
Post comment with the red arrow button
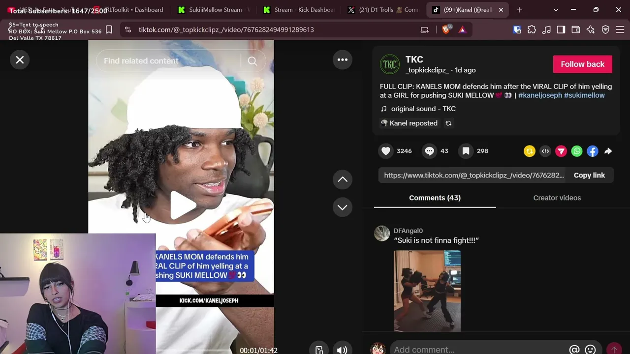point(614,350)
